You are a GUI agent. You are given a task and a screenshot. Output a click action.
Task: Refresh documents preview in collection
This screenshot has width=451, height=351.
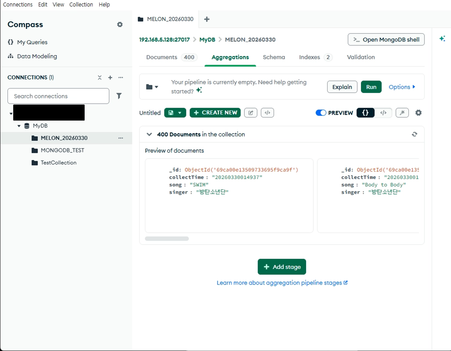414,134
